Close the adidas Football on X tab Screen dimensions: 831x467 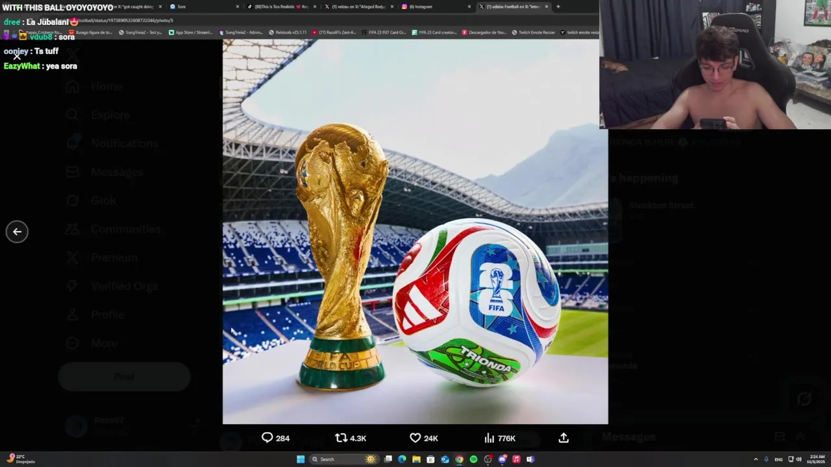[x=547, y=6]
